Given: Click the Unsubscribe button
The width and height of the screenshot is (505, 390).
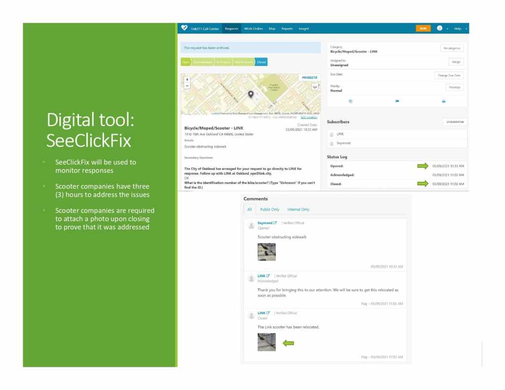Looking at the screenshot, I should pos(454,122).
